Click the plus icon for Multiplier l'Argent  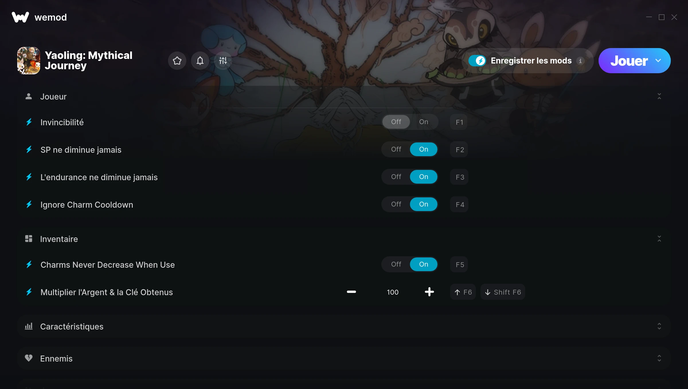click(x=429, y=292)
